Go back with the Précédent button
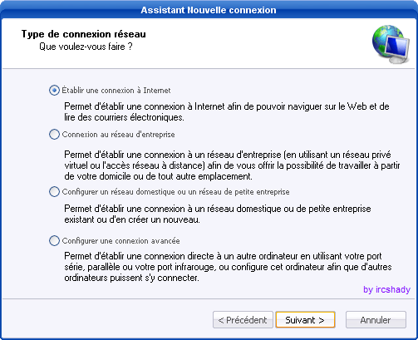 coord(243,320)
